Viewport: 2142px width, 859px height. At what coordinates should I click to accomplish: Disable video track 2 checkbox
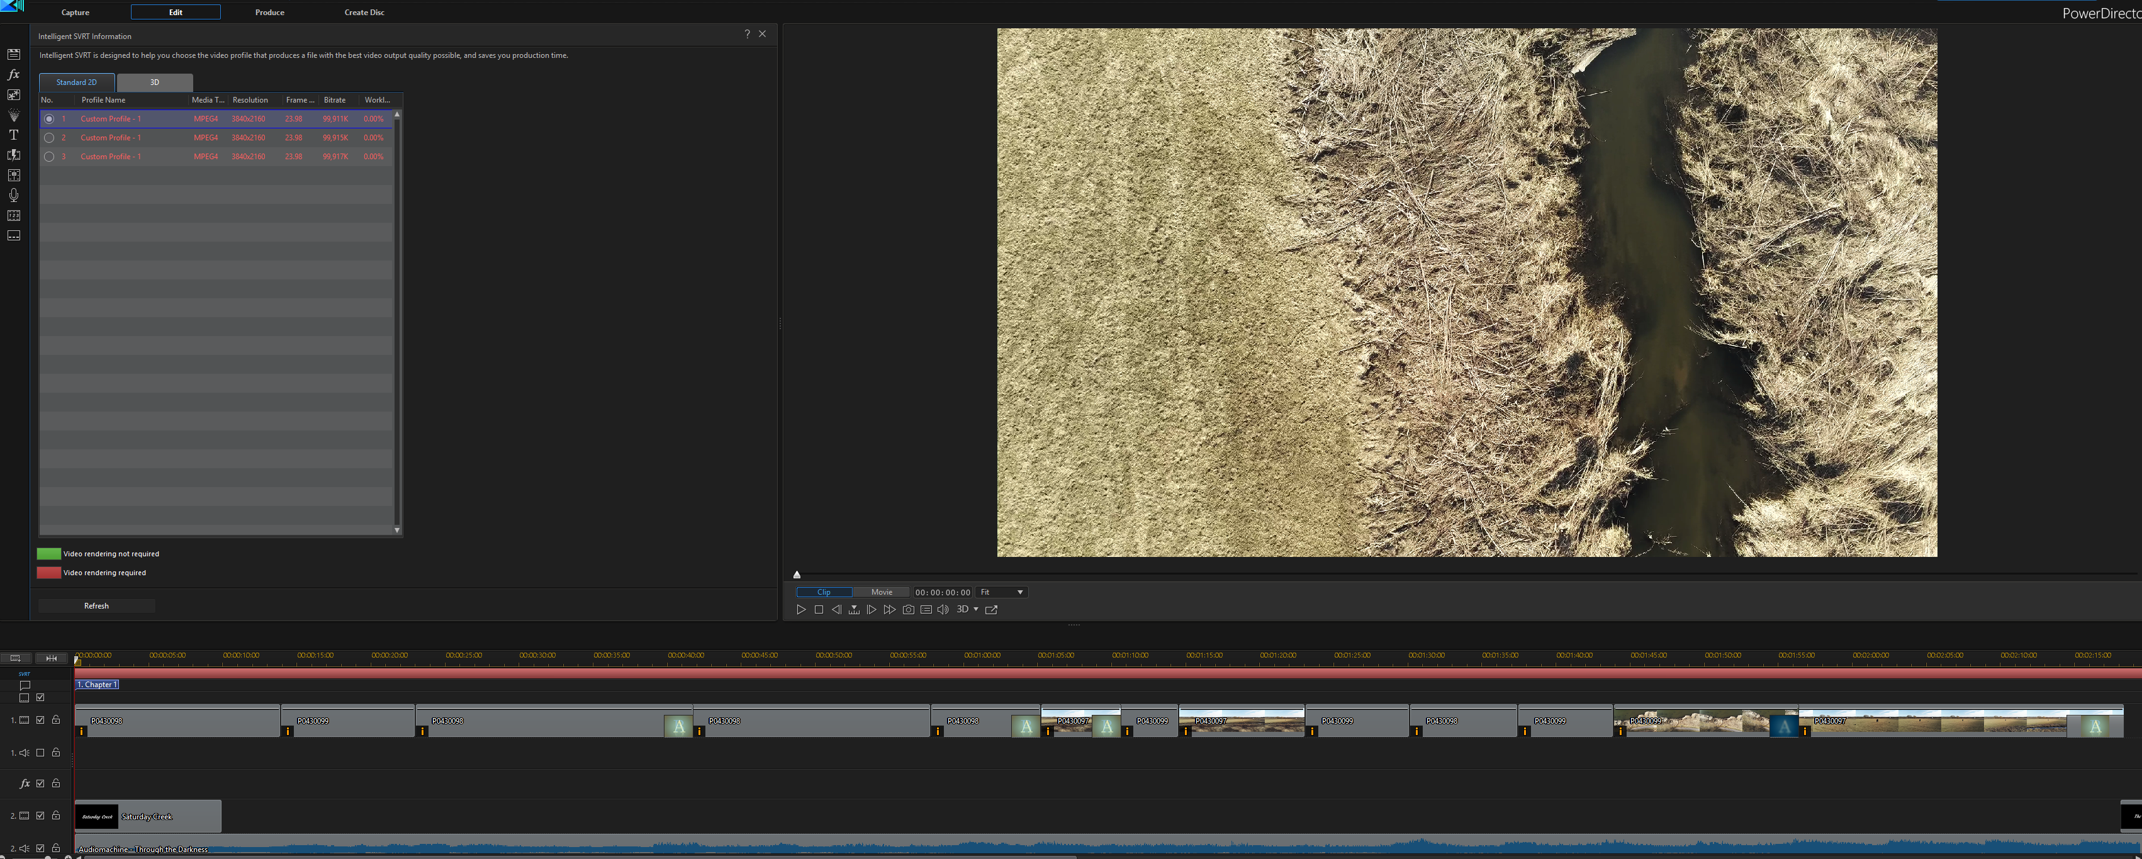(40, 816)
